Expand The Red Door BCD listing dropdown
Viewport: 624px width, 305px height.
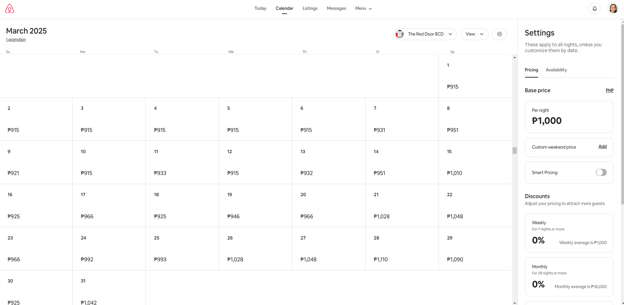pos(425,34)
